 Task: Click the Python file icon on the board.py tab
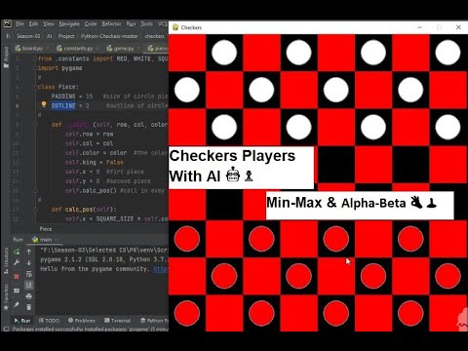coord(18,49)
